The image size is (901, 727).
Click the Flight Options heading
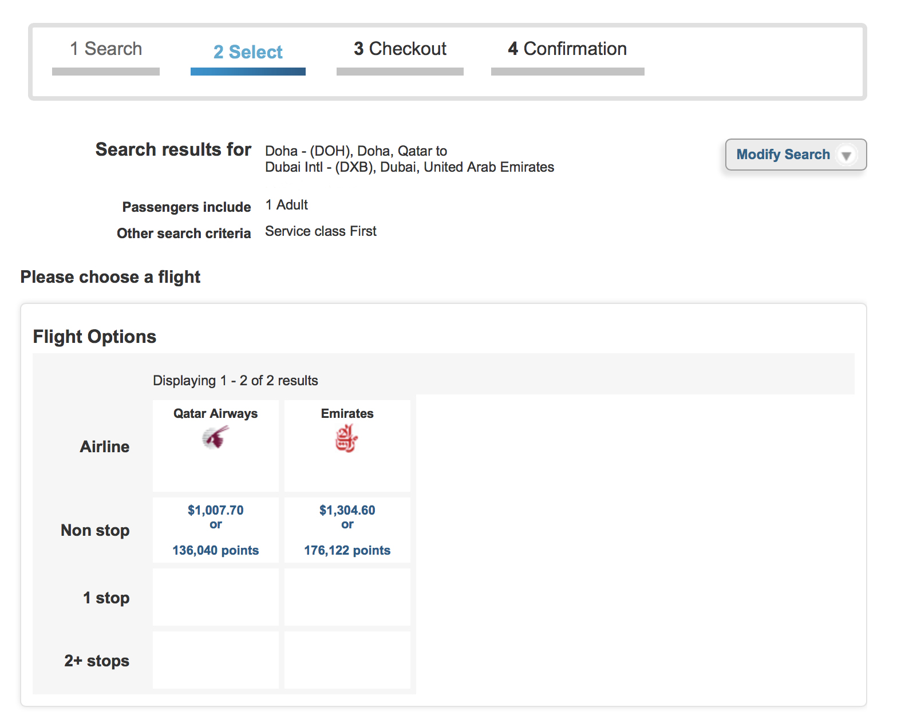pos(94,337)
